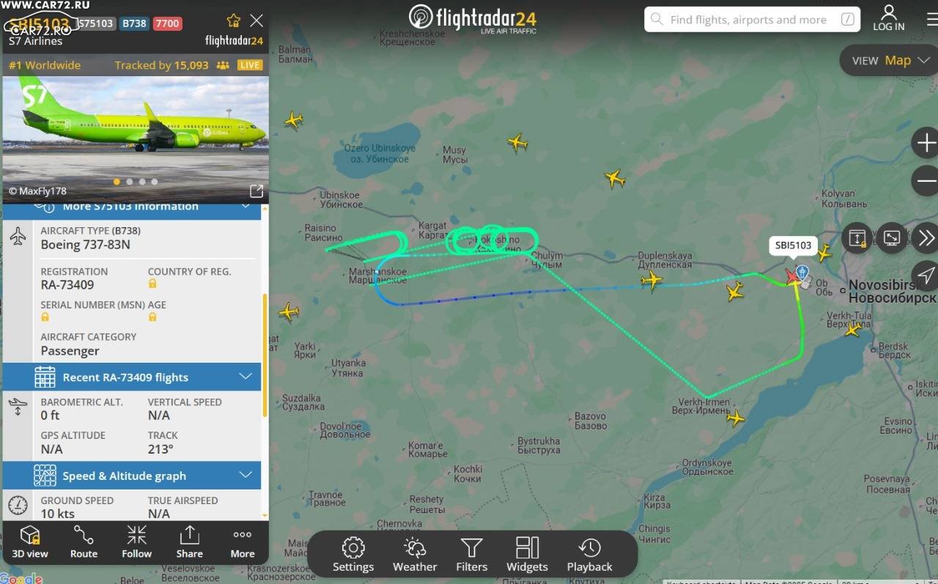The height and width of the screenshot is (584, 938).
Task: Open the Weather layer panel
Action: click(x=415, y=555)
